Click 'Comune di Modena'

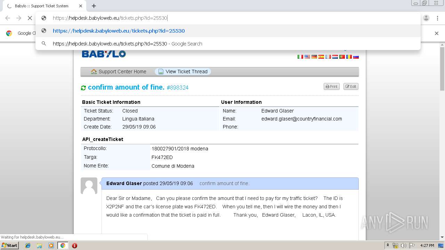[x=173, y=166]
